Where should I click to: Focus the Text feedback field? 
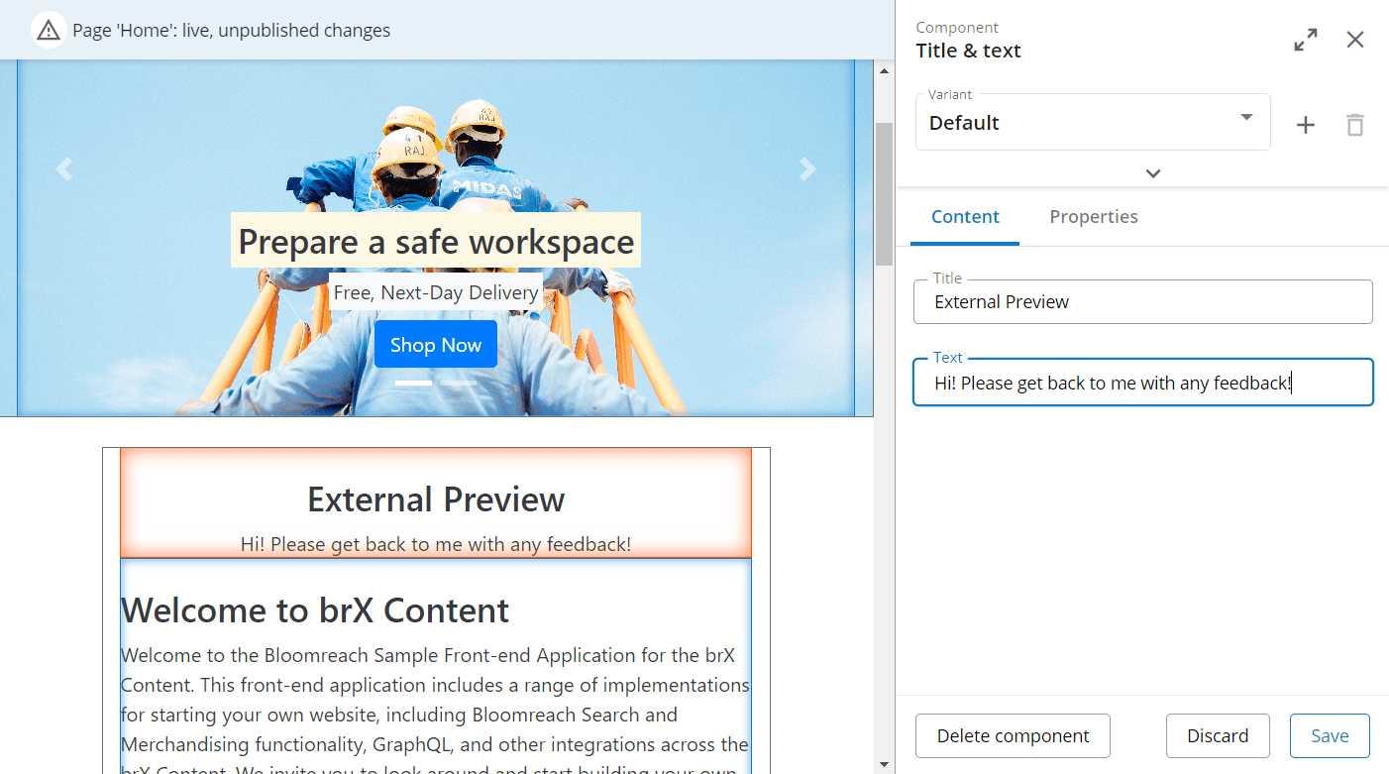(1142, 382)
